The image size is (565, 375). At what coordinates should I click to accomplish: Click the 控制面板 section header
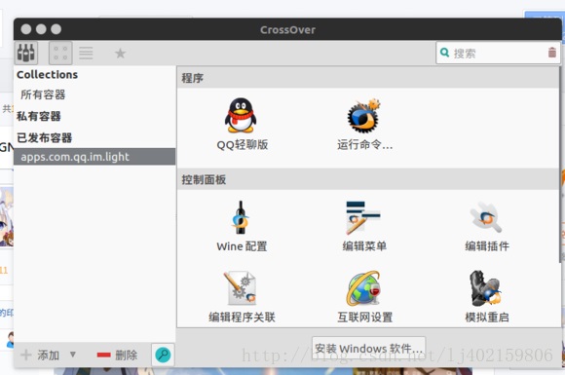tap(368, 179)
